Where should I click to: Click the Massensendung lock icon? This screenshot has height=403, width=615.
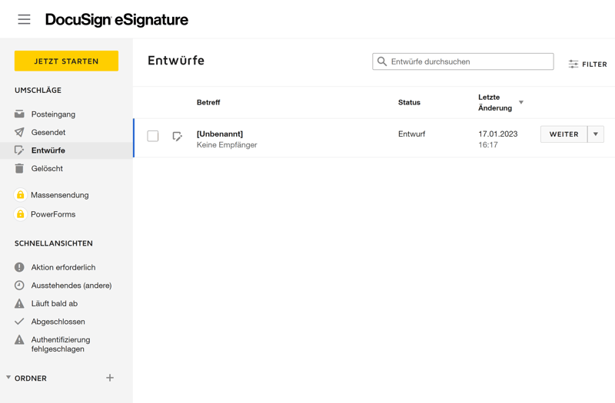[21, 195]
